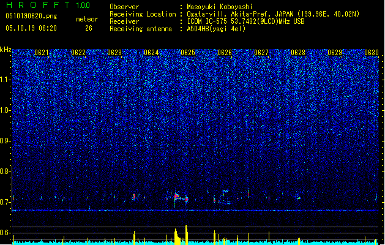385x245 pixels.
Task: Click the 0623 time marker
Action: [x=114, y=53]
